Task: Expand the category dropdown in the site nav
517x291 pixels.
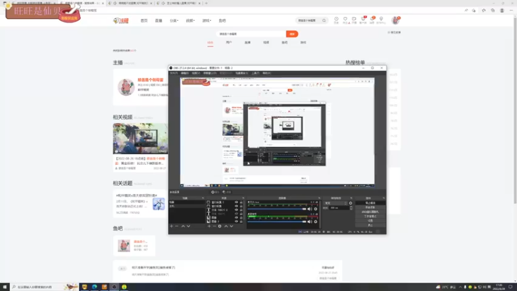Action: tap(174, 21)
